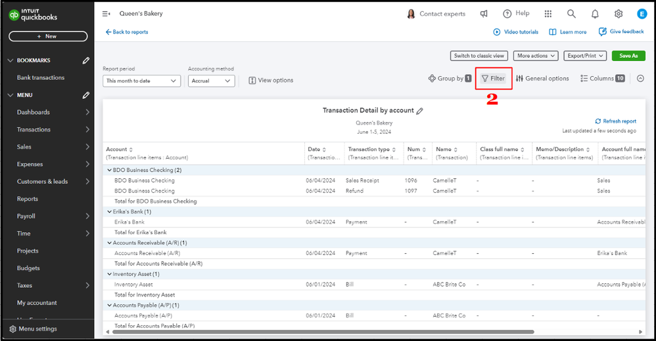The image size is (656, 341).
Task: Open the apps grid icon
Action: [x=548, y=14]
